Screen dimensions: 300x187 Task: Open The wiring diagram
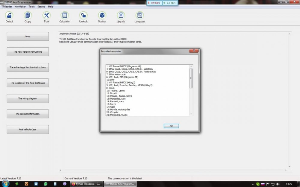(x=28, y=98)
